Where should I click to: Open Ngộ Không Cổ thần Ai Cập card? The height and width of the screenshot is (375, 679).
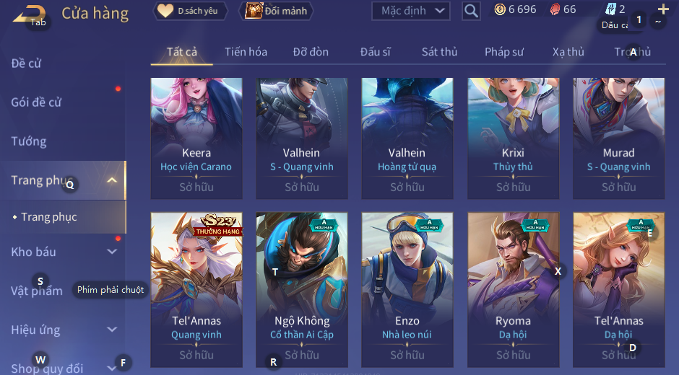point(301,290)
